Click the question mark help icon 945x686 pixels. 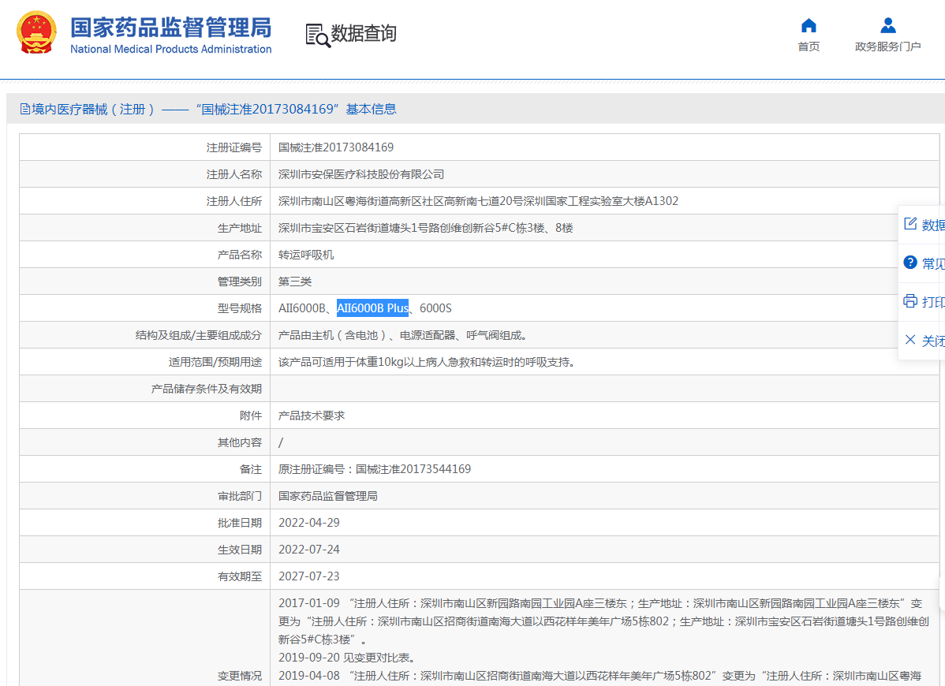910,263
